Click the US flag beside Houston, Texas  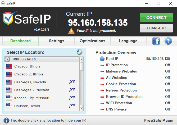point(9,106)
